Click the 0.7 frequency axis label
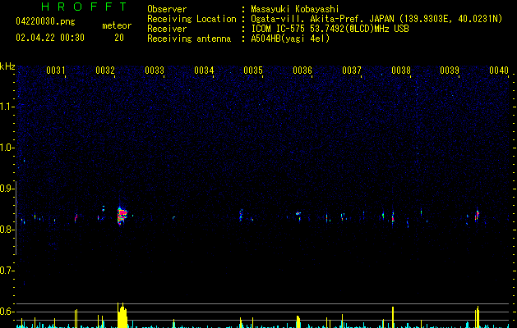This screenshot has width=517, height=328. 7,271
